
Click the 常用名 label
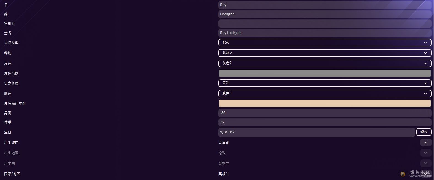(x=9, y=24)
